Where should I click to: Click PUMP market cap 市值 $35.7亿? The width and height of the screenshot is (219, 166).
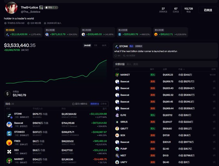pos(185,149)
